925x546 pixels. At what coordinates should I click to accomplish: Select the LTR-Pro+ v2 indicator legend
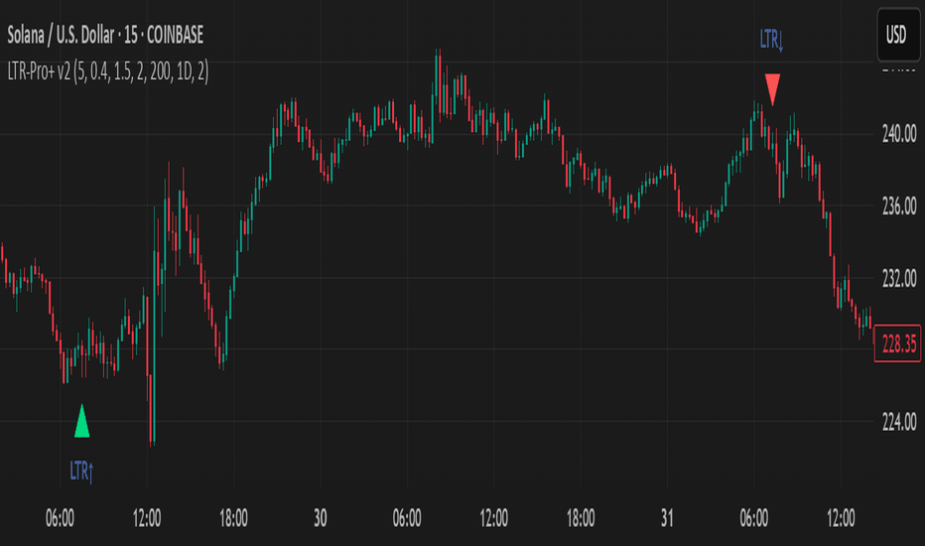(108, 72)
